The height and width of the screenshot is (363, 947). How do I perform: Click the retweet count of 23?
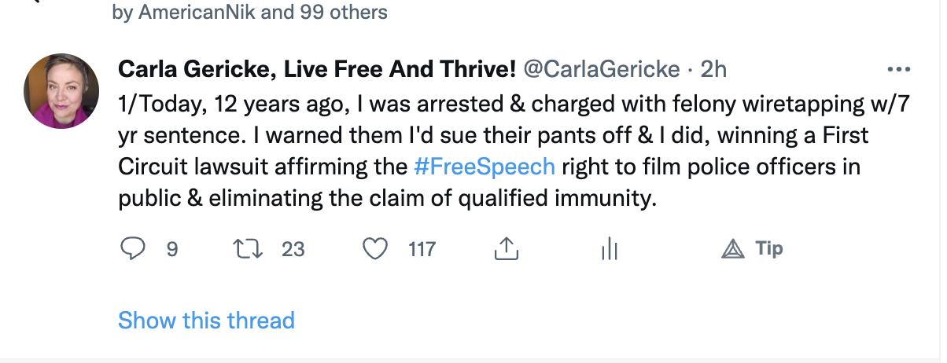point(293,249)
